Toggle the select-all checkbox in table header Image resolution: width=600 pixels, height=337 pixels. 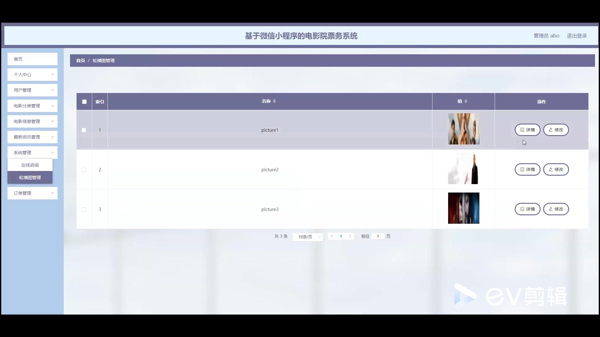click(84, 102)
